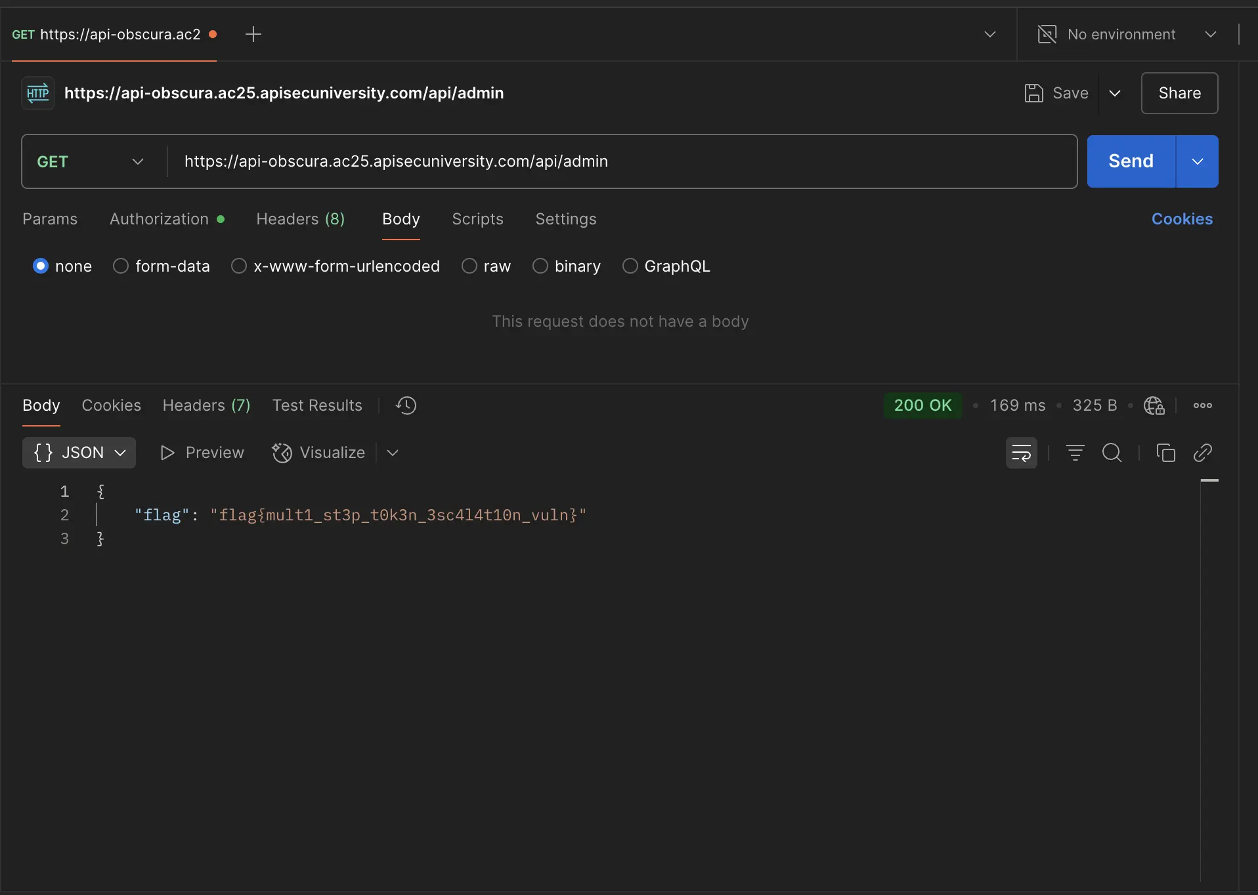Image resolution: width=1258 pixels, height=895 pixels.
Task: Open the No environment selector
Action: point(1127,34)
